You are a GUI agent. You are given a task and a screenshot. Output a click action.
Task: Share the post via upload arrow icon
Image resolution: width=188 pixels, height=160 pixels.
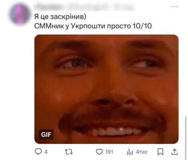174,152
